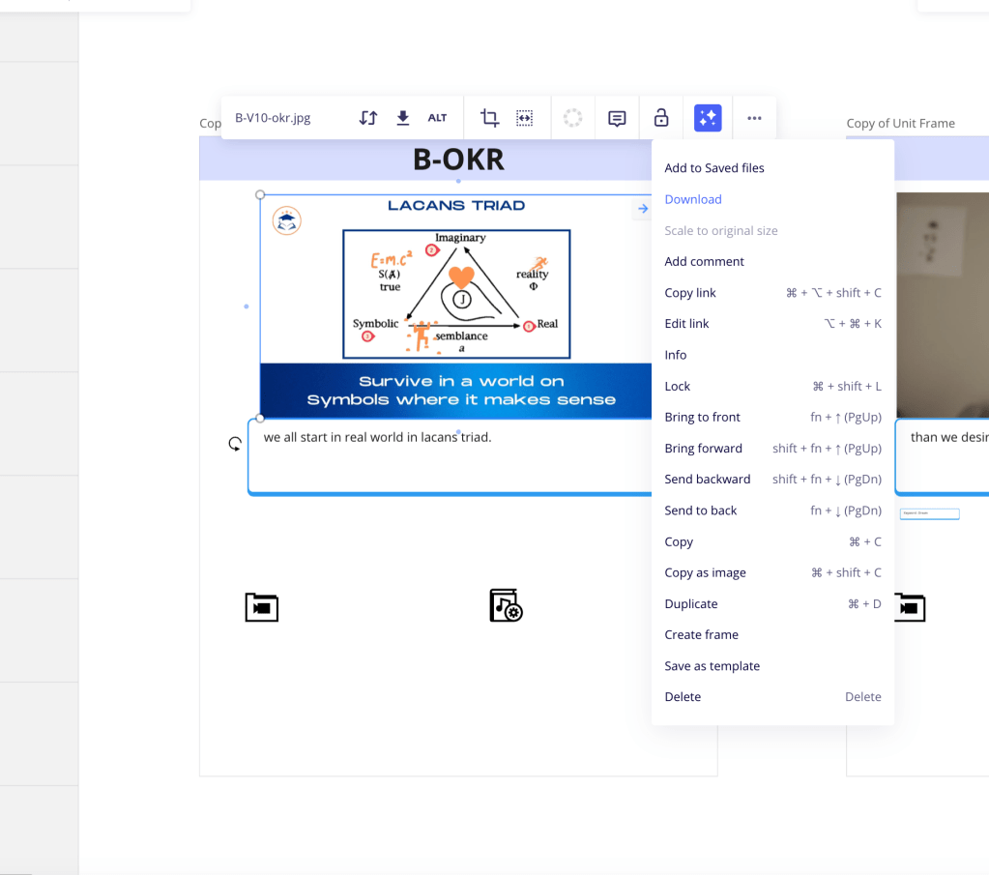Click the blue arrow link icon on image
The image size is (989, 875).
643,208
